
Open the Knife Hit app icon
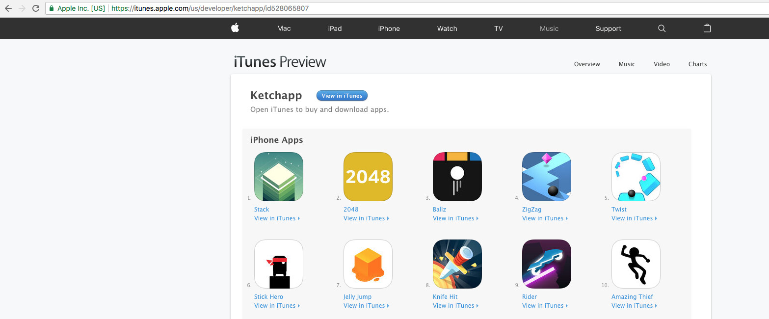click(x=457, y=264)
